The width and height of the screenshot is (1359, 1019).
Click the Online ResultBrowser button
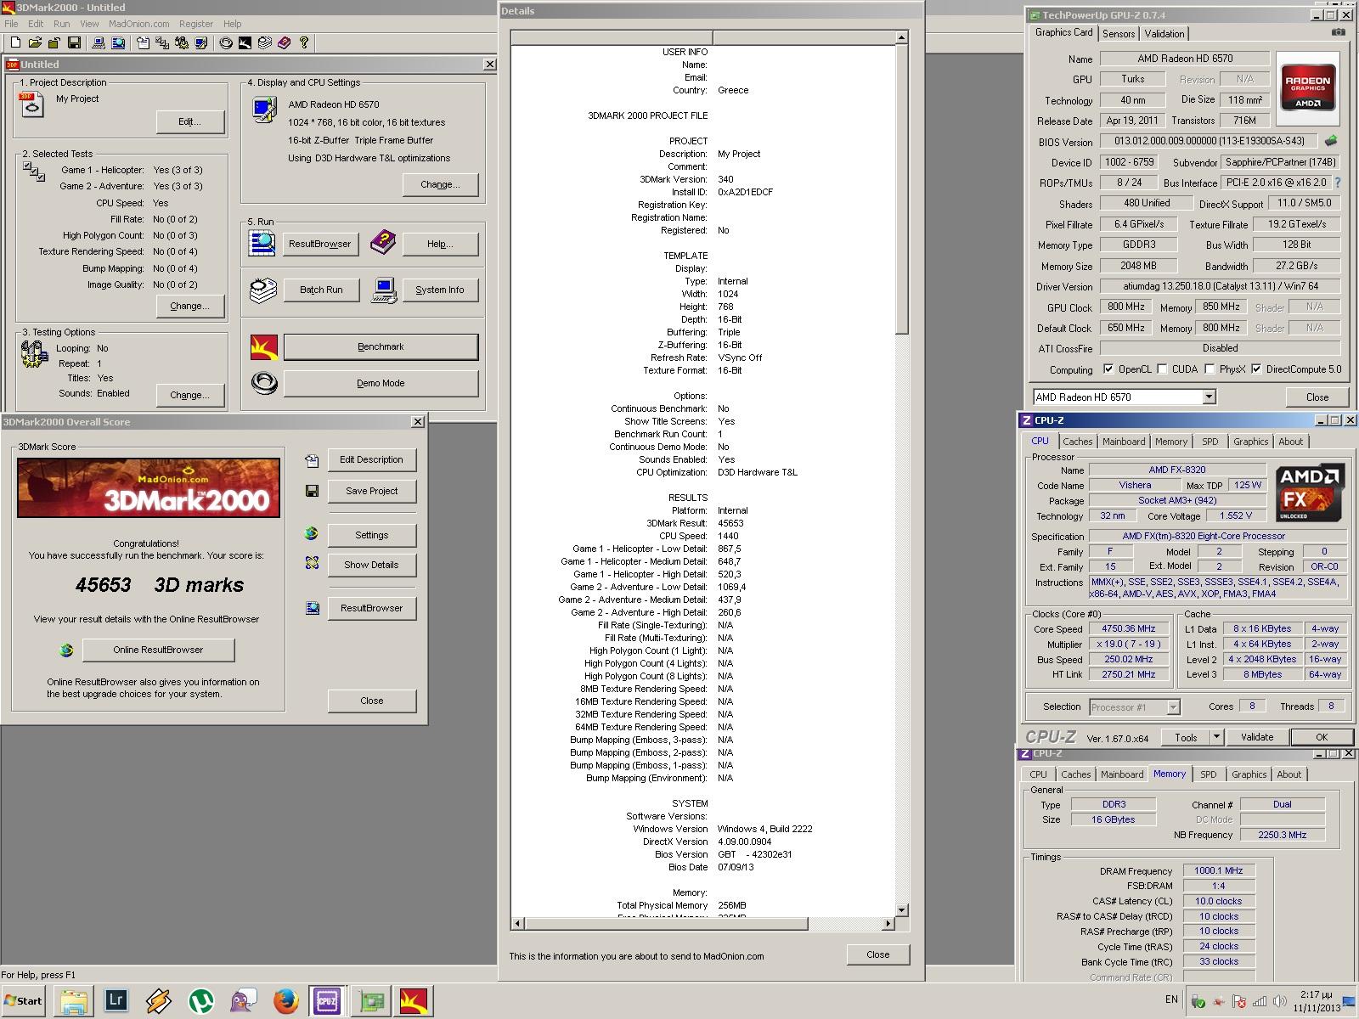[158, 650]
